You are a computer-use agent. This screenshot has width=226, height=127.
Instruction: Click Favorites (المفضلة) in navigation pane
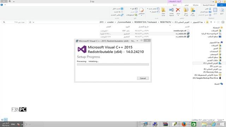(218, 28)
